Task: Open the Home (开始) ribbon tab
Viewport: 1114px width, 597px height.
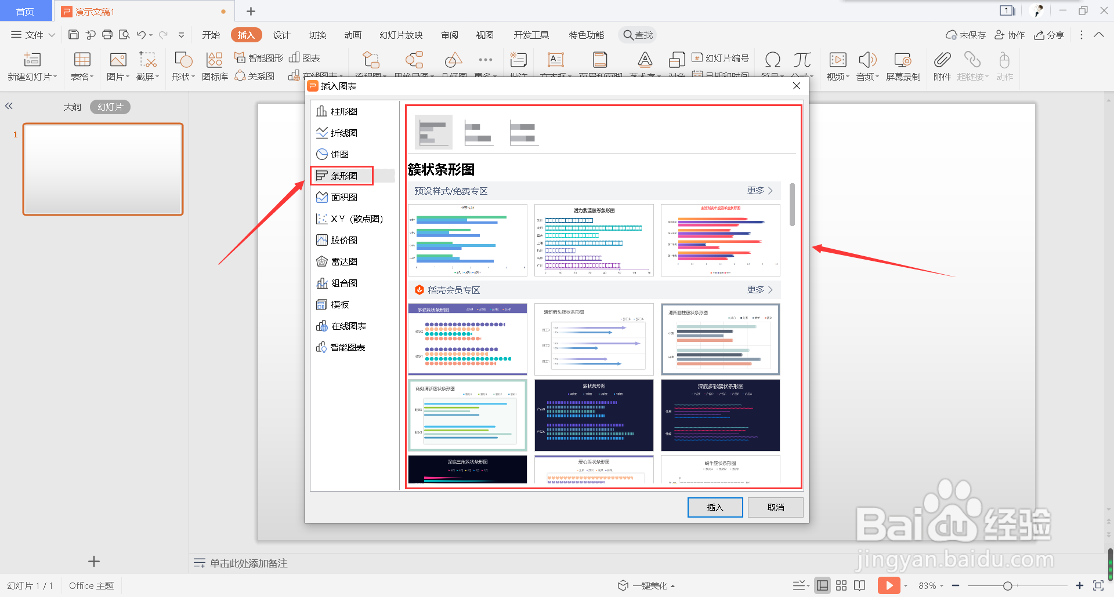Action: (211, 35)
